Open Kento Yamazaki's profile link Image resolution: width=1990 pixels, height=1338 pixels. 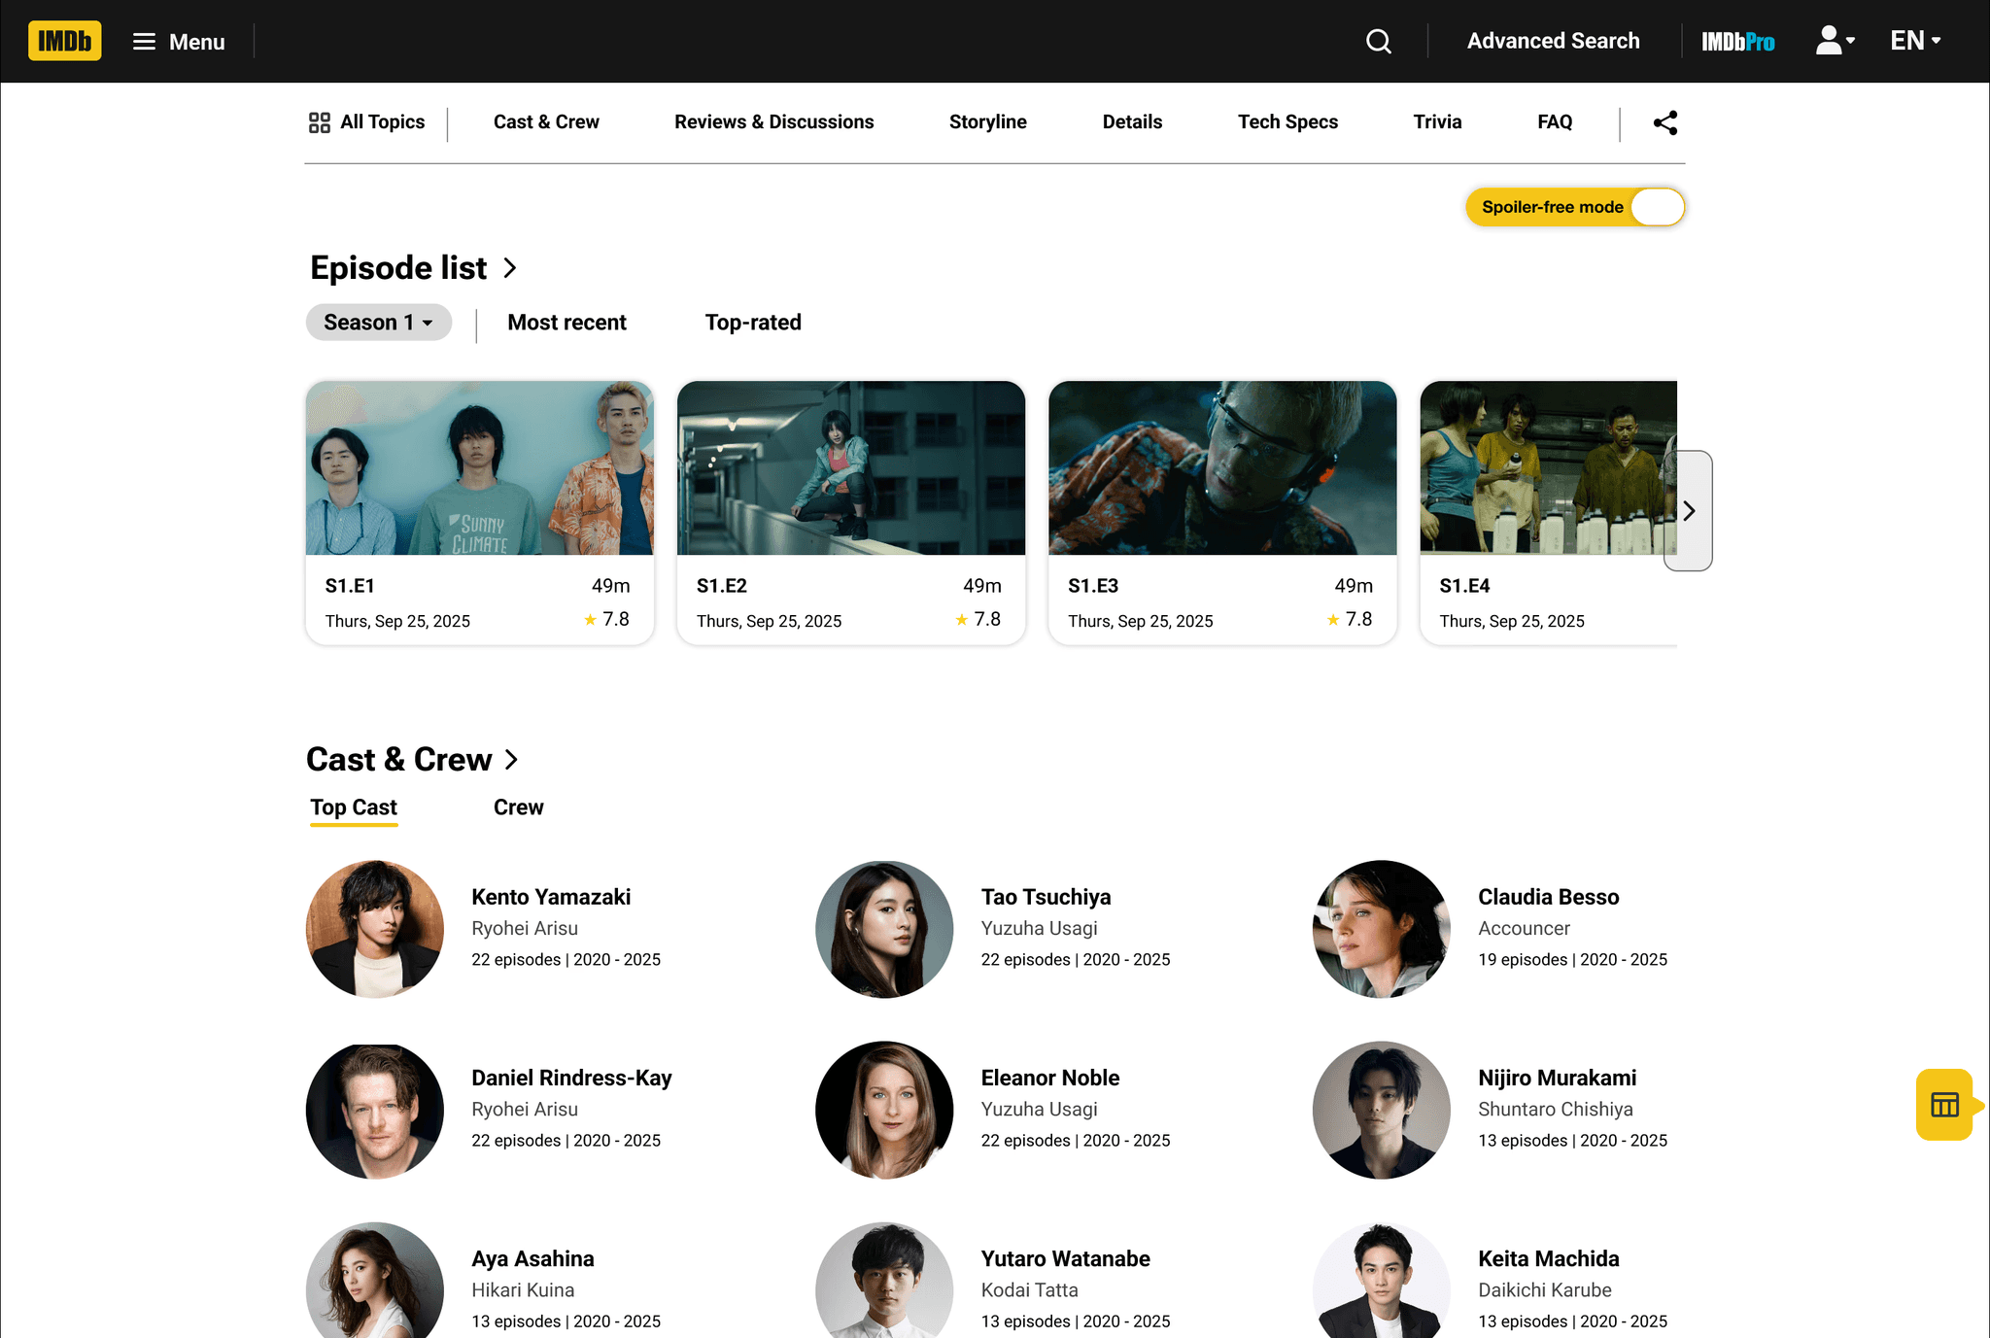coord(550,897)
